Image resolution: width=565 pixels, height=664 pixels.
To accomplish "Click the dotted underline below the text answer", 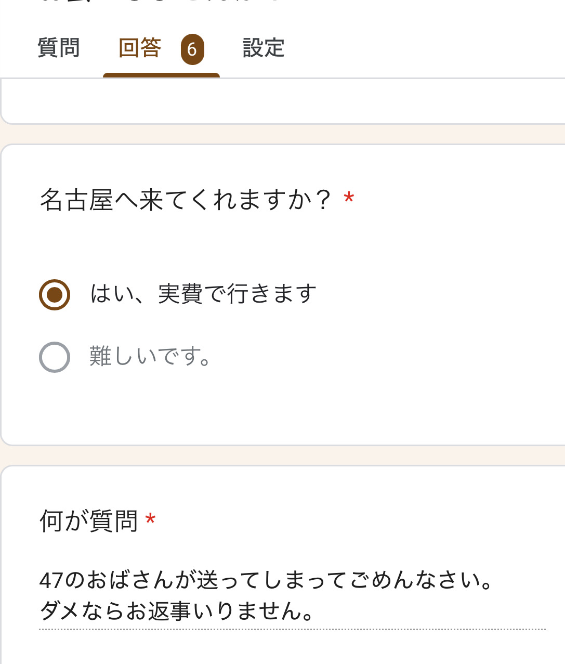I will tap(291, 629).
